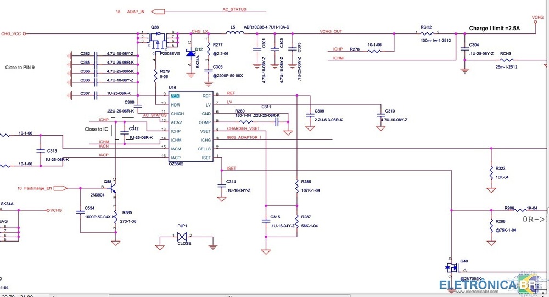Click the Close to PIN 9 annotation

[20, 67]
